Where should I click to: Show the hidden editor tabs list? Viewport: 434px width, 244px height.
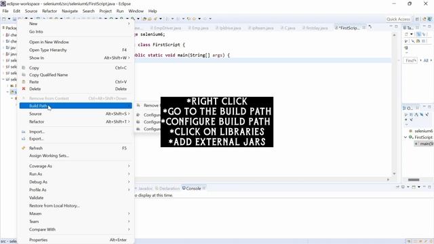370,27
